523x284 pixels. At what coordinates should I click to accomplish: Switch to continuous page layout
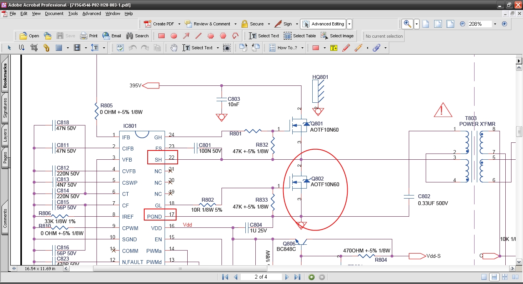(495, 277)
